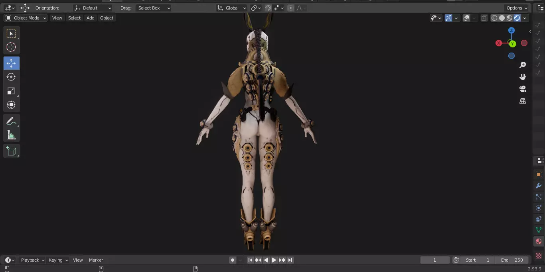Image resolution: width=545 pixels, height=272 pixels.
Task: Open the Keying menu in timeline
Action: [58, 260]
